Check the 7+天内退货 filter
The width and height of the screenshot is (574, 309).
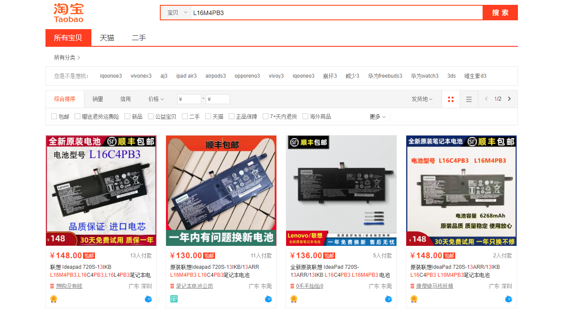pyautogui.click(x=266, y=117)
